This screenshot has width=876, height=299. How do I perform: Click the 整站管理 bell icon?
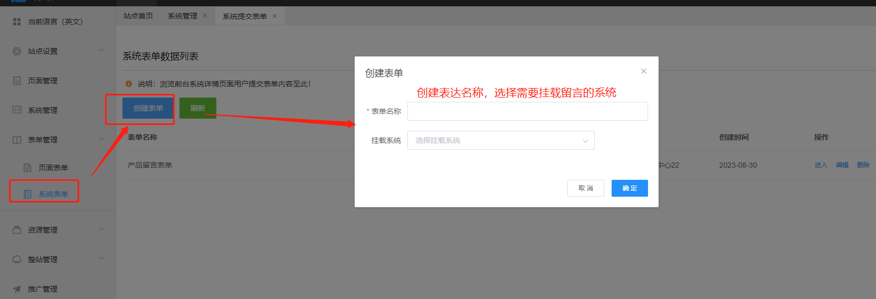click(17, 259)
